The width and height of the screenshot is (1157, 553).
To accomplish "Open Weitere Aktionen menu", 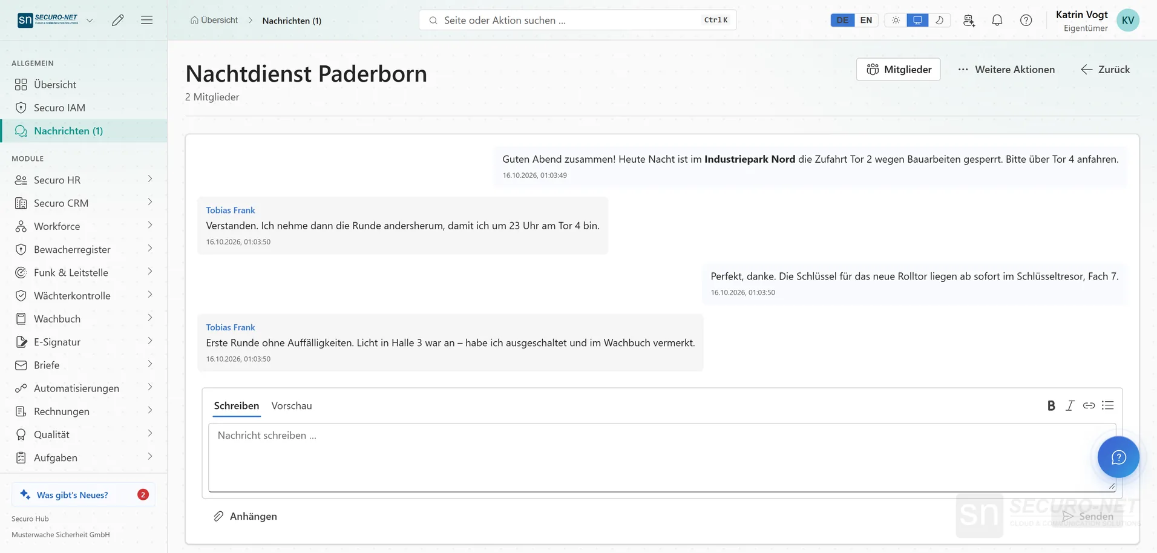I will (x=1006, y=70).
